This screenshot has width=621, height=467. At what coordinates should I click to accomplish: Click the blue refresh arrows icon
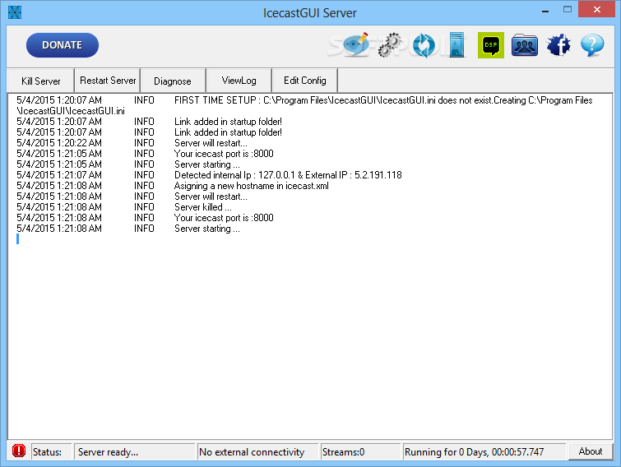tap(424, 45)
